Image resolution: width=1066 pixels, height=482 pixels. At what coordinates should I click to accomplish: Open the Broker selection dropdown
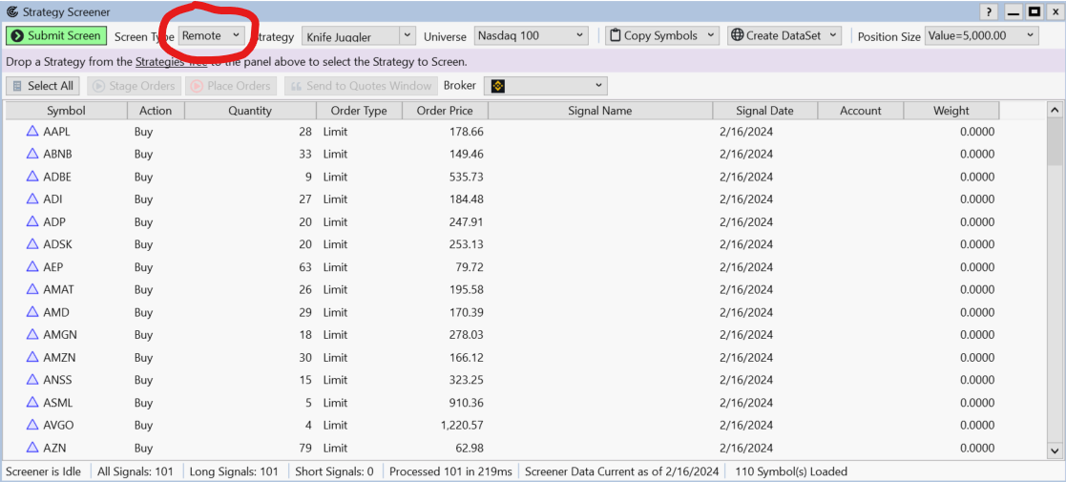[x=545, y=86]
